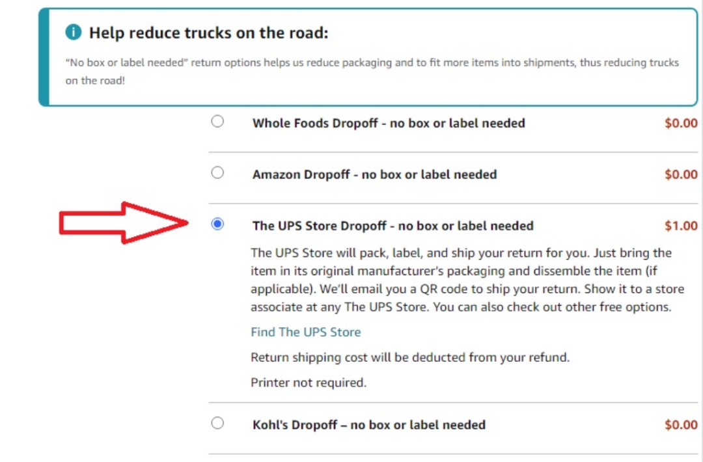Click the "Return shipping cost will be deducted" note

click(410, 357)
